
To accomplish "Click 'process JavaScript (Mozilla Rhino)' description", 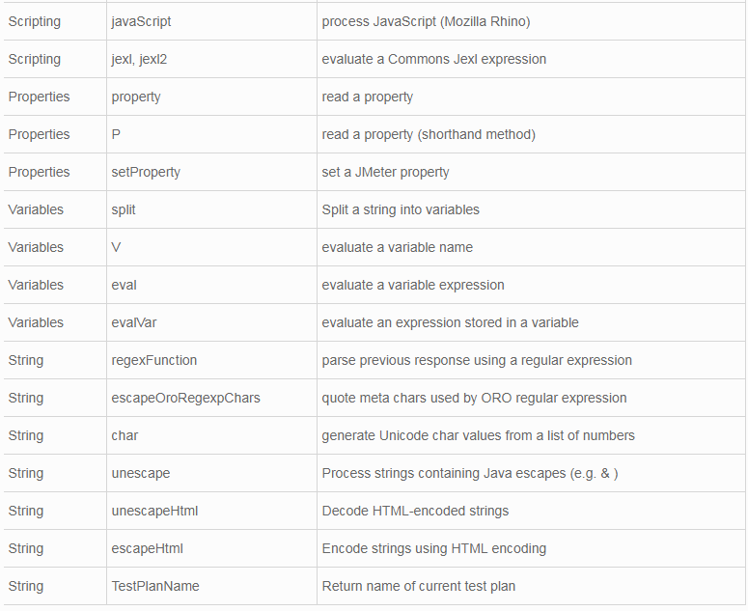I will coord(426,21).
